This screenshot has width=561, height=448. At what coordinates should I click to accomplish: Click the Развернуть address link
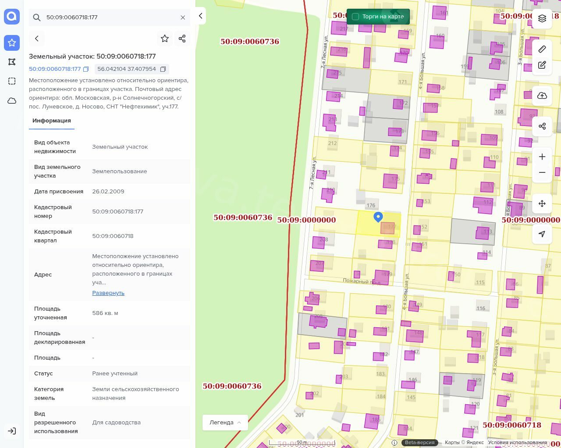(x=108, y=293)
